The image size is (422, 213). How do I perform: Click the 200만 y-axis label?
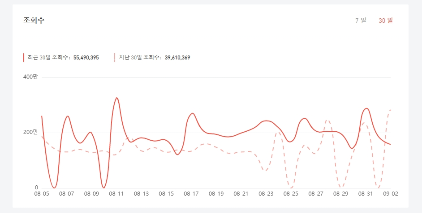pyautogui.click(x=30, y=132)
